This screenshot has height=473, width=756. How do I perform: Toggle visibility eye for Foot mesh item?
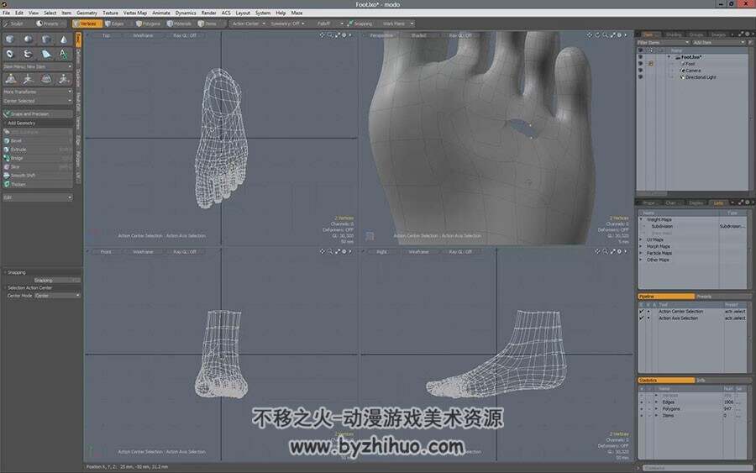[641, 64]
